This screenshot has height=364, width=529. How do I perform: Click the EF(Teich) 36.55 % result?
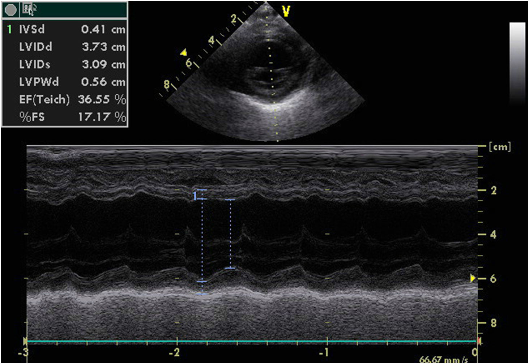72,99
